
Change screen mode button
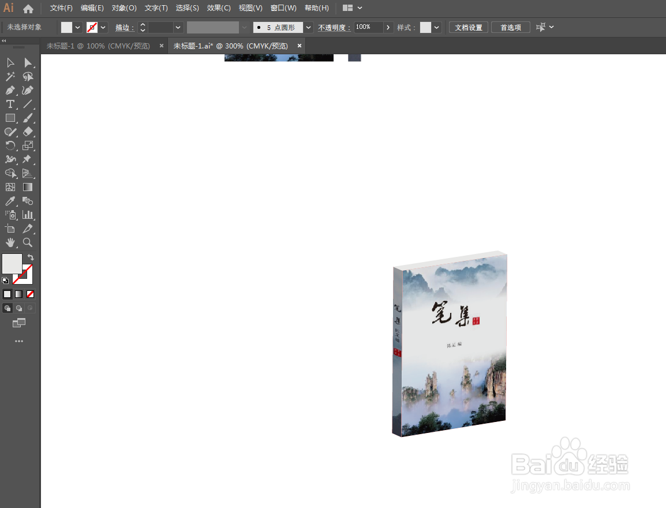[18, 323]
